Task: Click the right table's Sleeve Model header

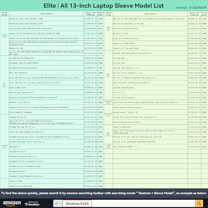Action: (x=205, y=14)
